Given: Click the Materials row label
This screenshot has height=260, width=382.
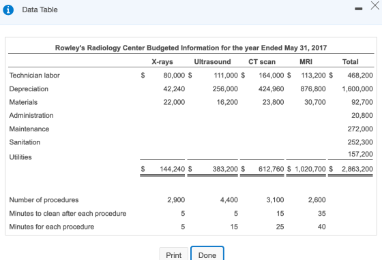Looking at the screenshot, I should (23, 102).
